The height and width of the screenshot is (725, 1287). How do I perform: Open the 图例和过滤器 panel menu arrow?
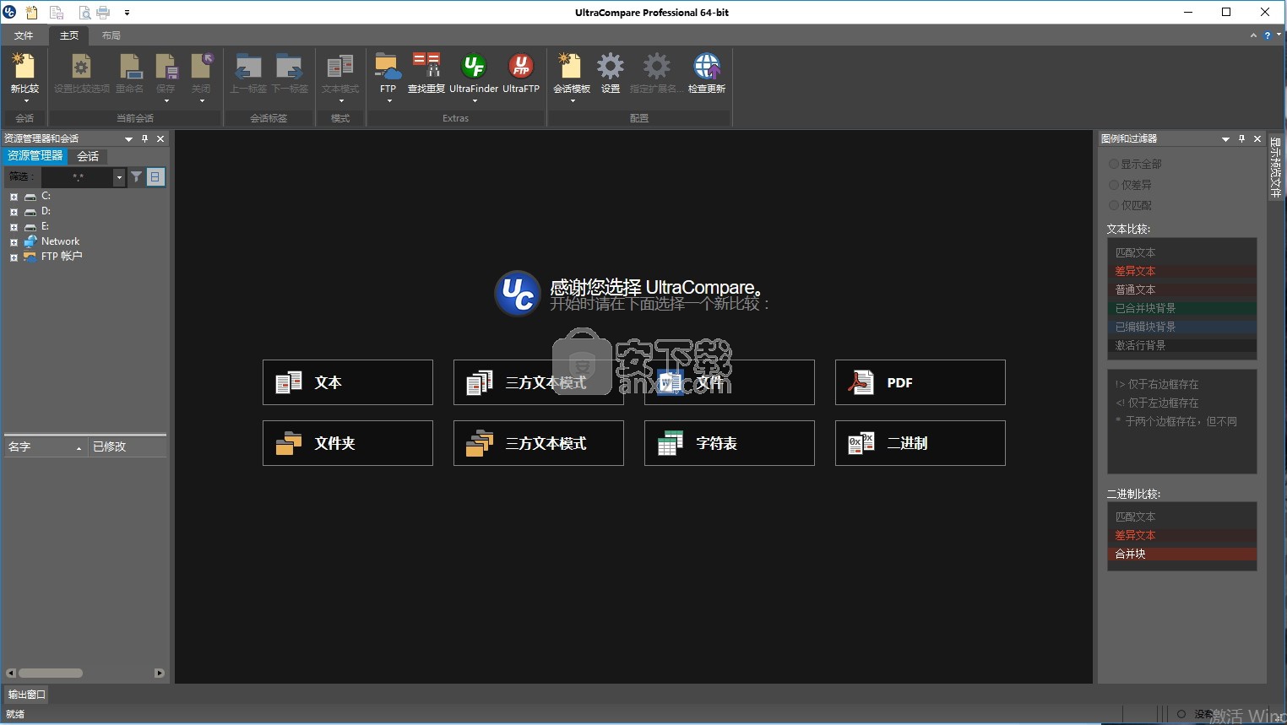[1225, 139]
